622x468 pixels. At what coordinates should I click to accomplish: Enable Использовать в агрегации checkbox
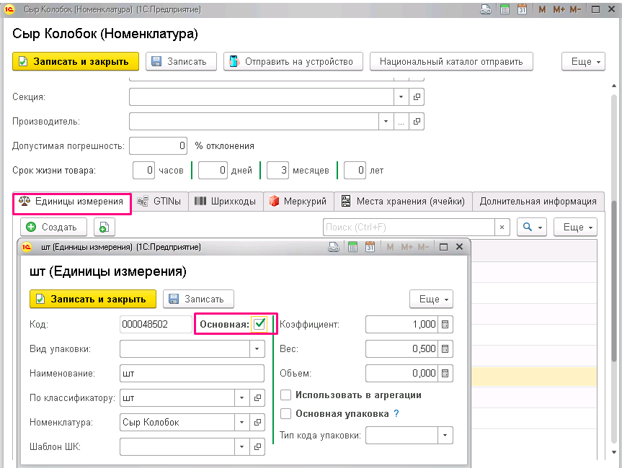click(285, 395)
